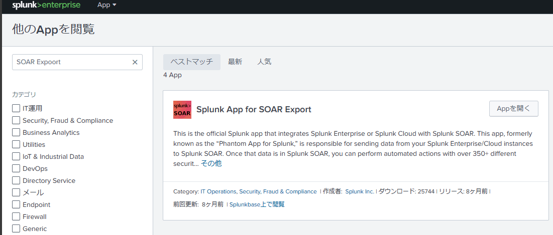This screenshot has height=235, width=553.
Task: Switch to the 人気 tab
Action: (264, 62)
